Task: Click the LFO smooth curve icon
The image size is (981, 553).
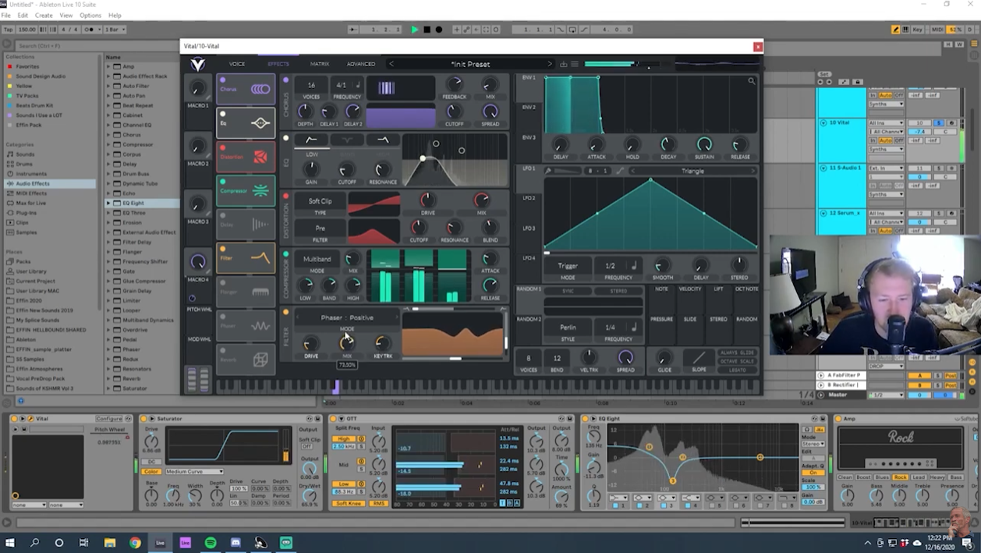Action: [x=621, y=171]
